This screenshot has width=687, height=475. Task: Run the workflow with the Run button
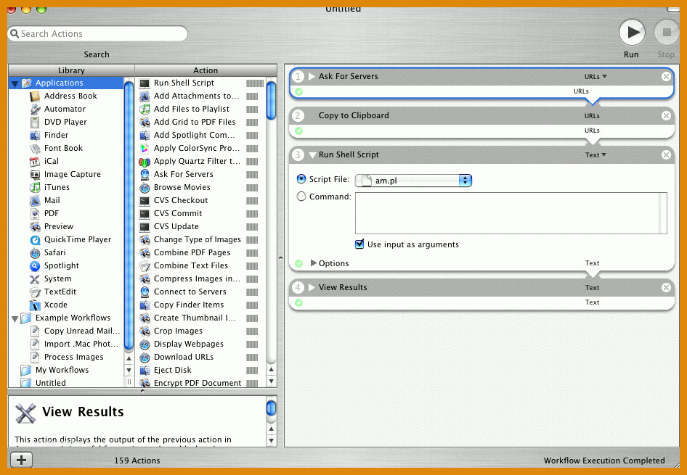pos(631,33)
